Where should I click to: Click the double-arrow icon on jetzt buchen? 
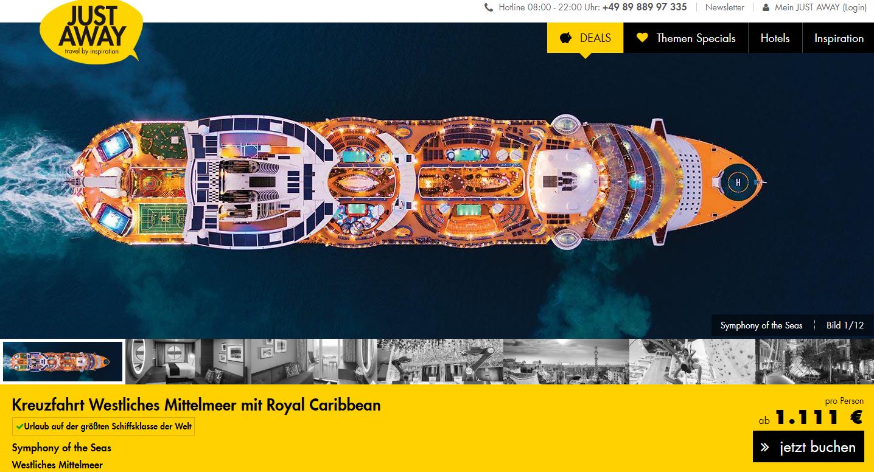click(766, 447)
